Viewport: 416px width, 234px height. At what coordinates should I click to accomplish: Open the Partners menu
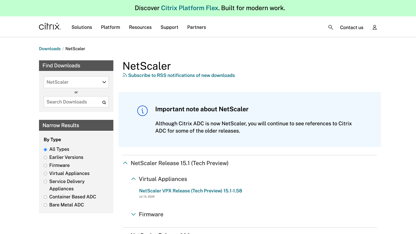click(x=197, y=27)
